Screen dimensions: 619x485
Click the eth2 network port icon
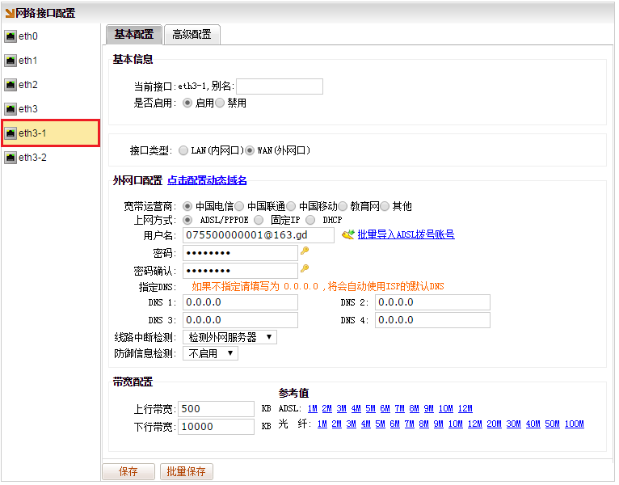pyautogui.click(x=11, y=85)
